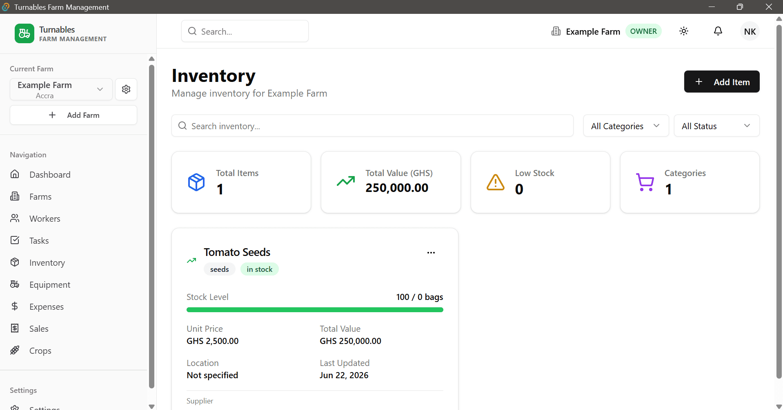Click the Categories shopping cart icon
Image resolution: width=783 pixels, height=410 pixels.
tap(645, 182)
